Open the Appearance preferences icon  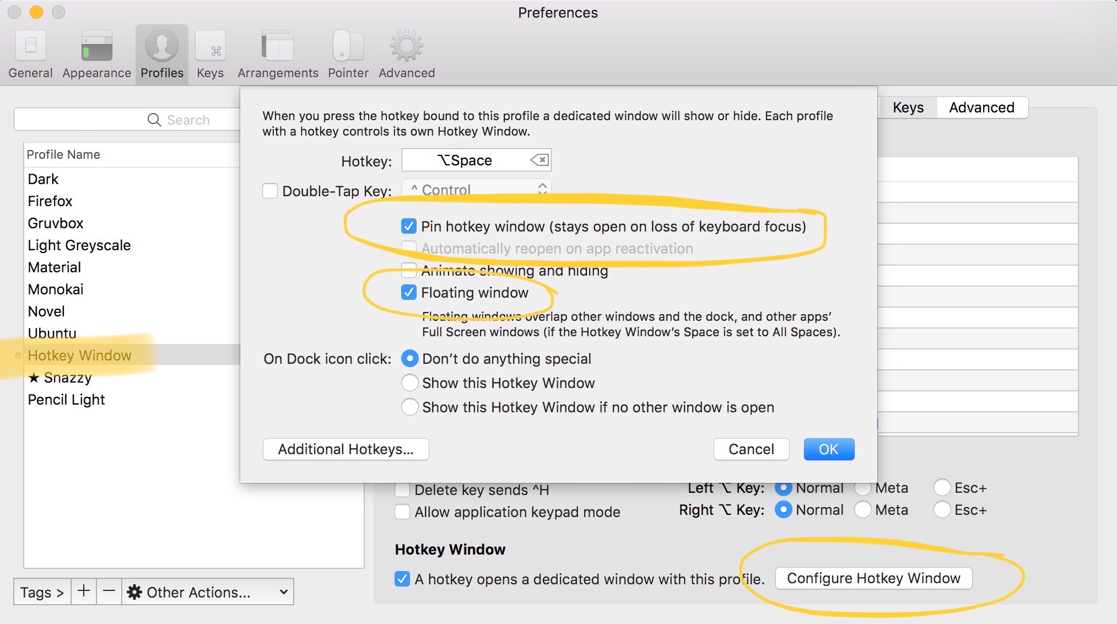(x=96, y=46)
